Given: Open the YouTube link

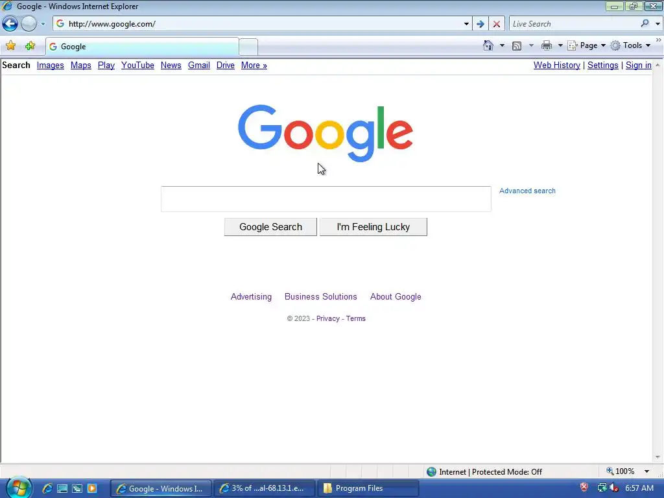Looking at the screenshot, I should coord(137,65).
